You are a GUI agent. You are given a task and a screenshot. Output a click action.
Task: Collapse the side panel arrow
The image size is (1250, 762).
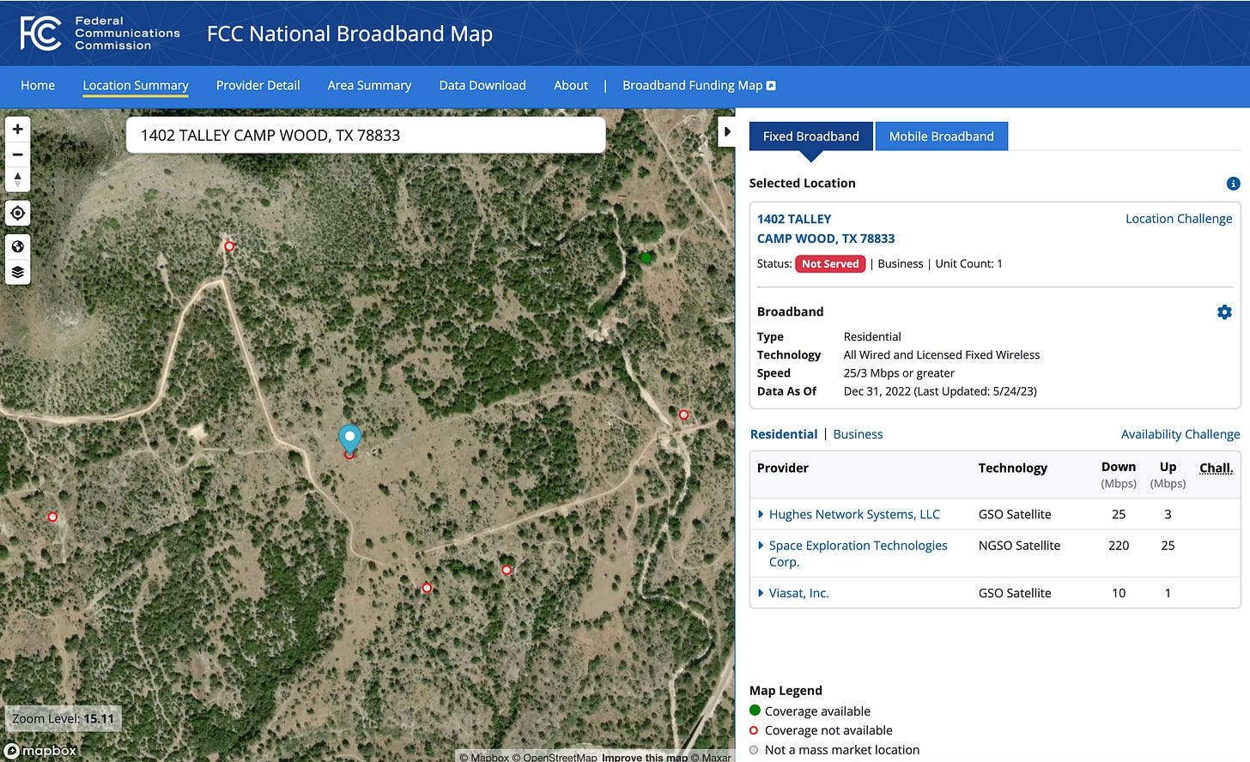(x=726, y=132)
